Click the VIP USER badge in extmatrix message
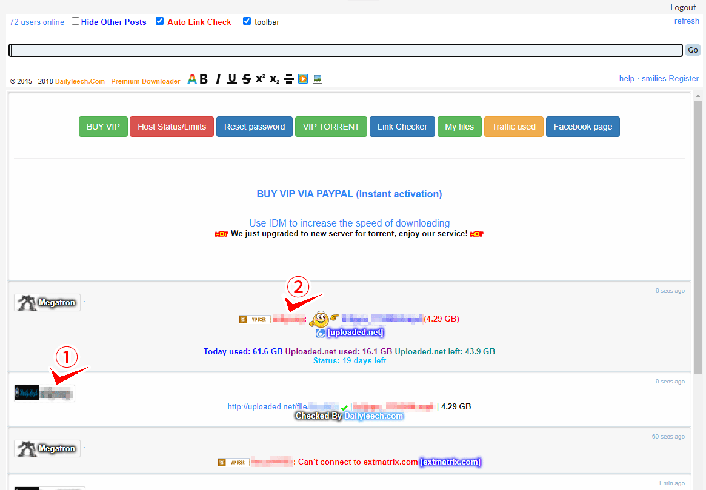 point(234,463)
